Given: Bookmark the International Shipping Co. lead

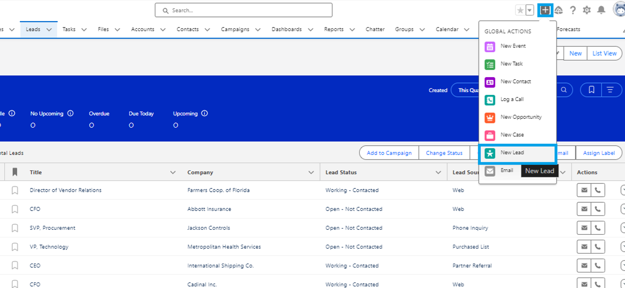Looking at the screenshot, I should (14, 265).
